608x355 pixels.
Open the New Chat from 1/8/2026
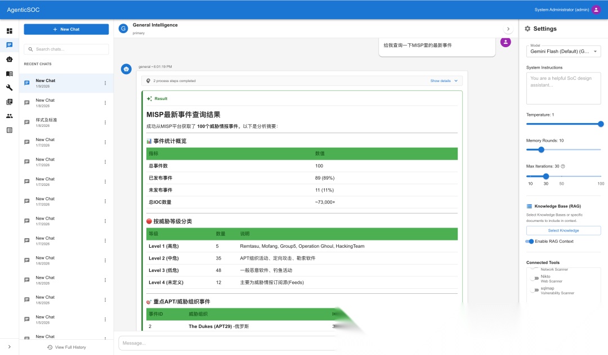click(x=66, y=103)
